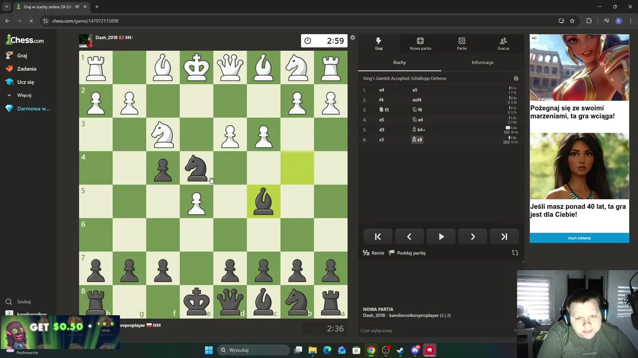Open board settings gear icon
Viewport: 638px width, 358px height.
[352, 38]
